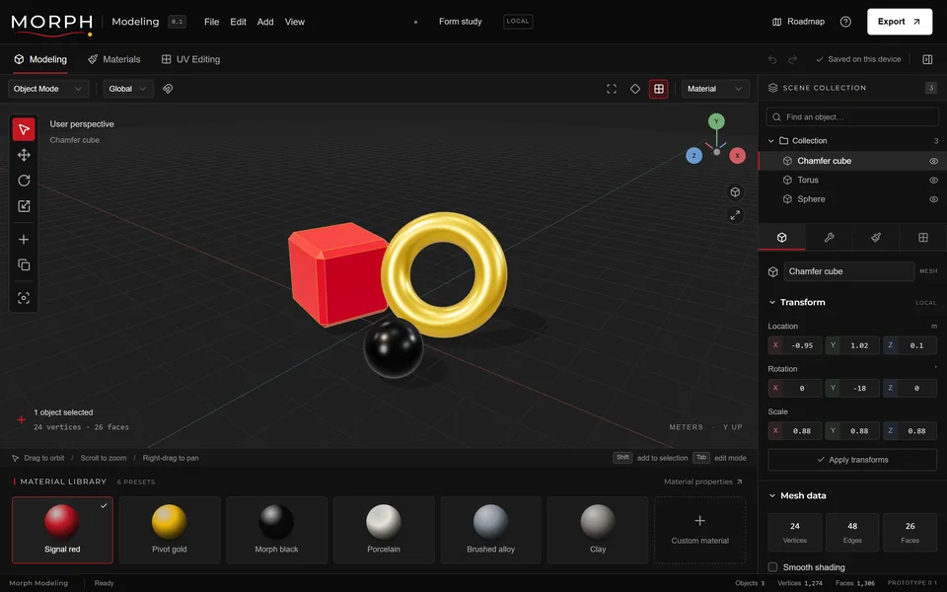Open the help question mark icon
The image size is (947, 592).
tap(845, 22)
